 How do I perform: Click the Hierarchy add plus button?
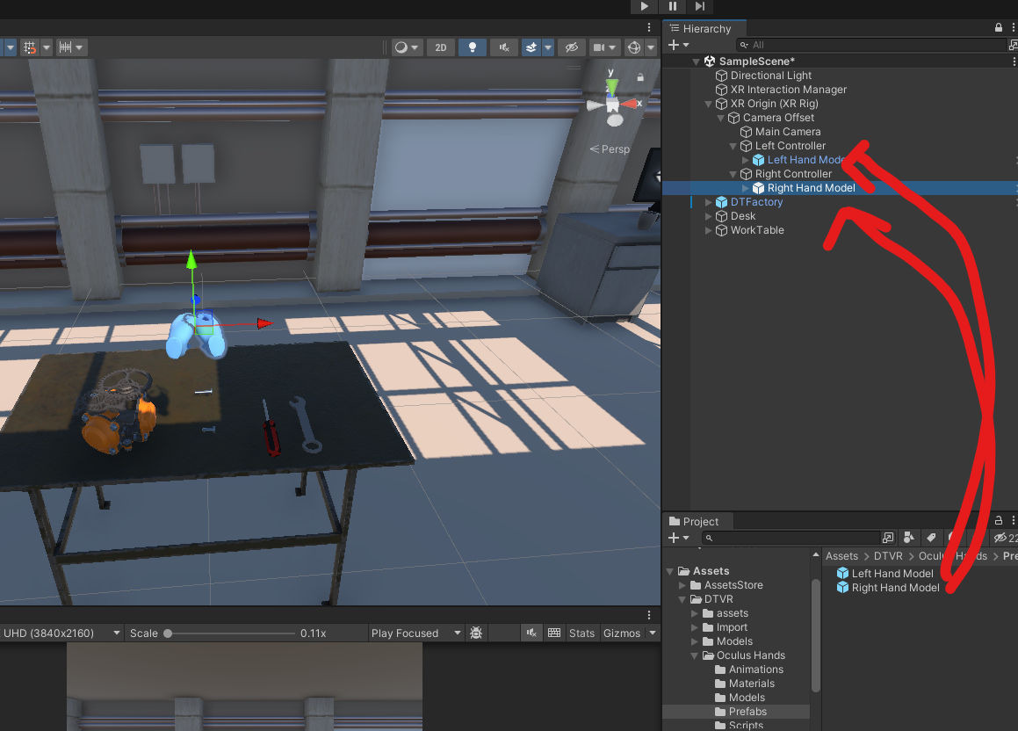click(674, 45)
